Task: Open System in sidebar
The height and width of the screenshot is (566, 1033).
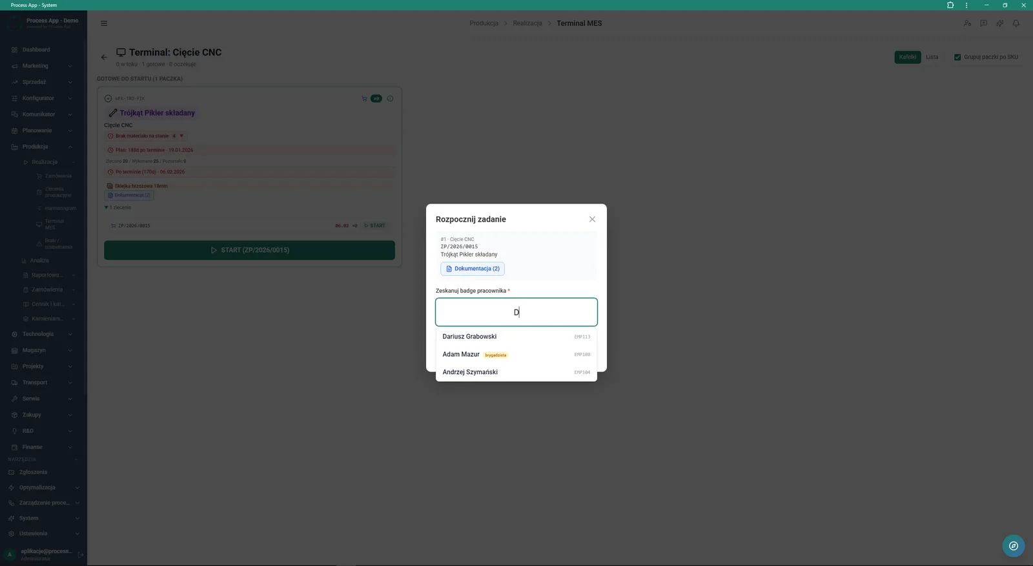Action: 44,518
